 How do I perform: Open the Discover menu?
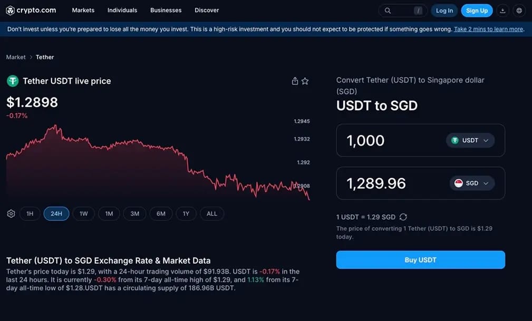point(207,11)
